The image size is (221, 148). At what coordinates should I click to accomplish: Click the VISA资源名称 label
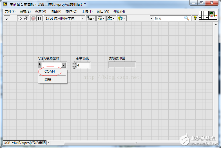tap(49, 58)
